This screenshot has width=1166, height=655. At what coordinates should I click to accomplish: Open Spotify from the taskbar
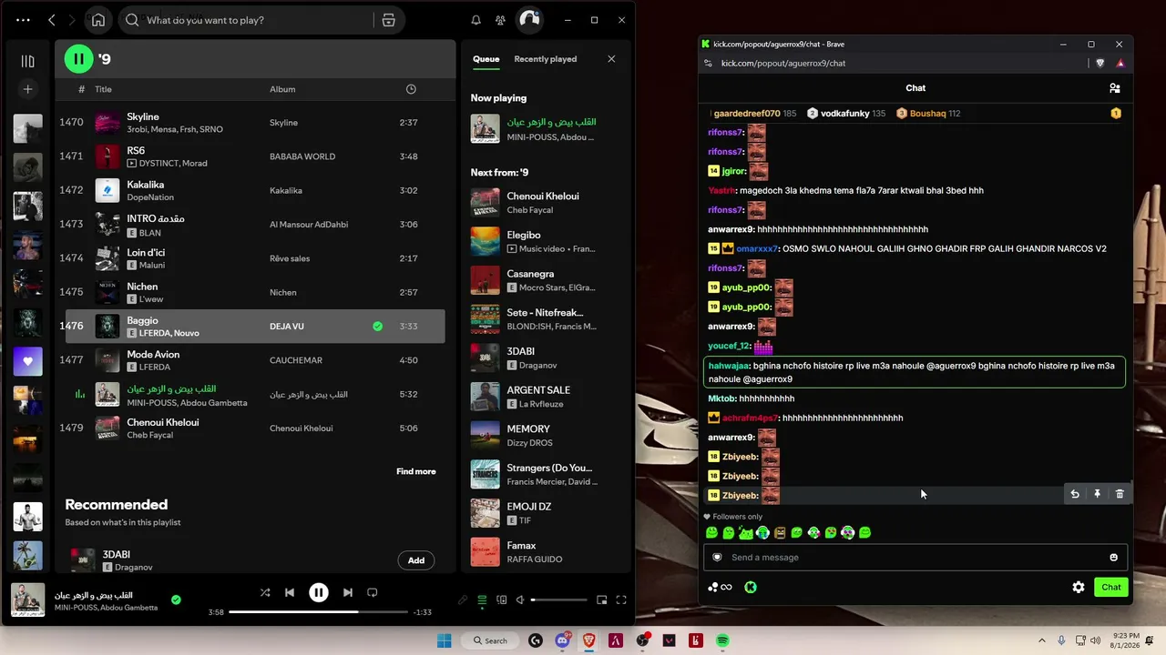722,640
